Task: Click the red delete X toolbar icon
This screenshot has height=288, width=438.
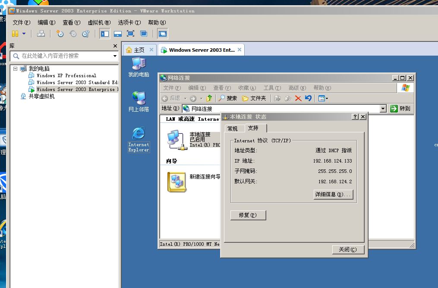Action: [x=298, y=98]
